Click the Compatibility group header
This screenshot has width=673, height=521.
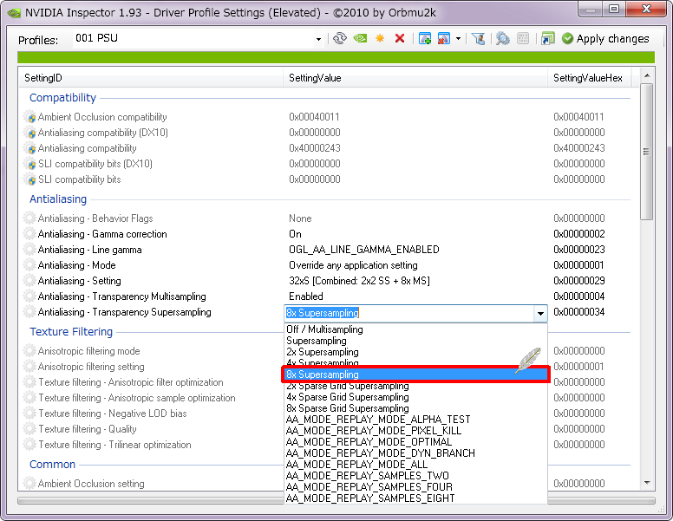(62, 97)
